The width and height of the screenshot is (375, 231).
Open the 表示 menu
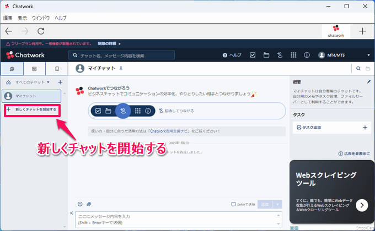click(x=22, y=18)
